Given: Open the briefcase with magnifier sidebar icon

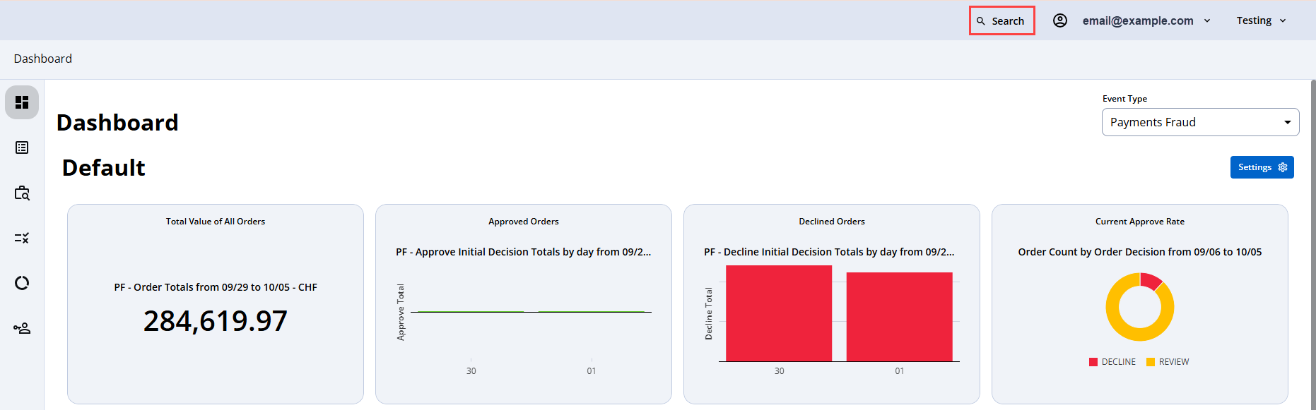Looking at the screenshot, I should 22,193.
